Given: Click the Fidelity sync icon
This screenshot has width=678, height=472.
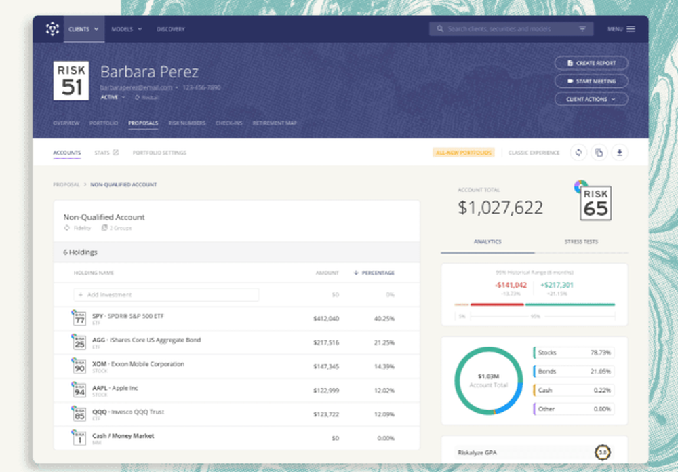Looking at the screenshot, I should pos(67,228).
